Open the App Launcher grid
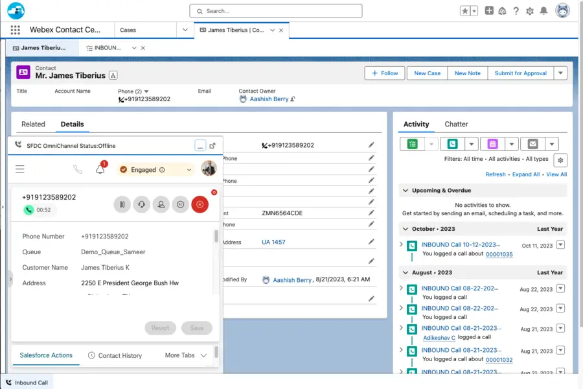The width and height of the screenshot is (583, 389). (x=16, y=30)
